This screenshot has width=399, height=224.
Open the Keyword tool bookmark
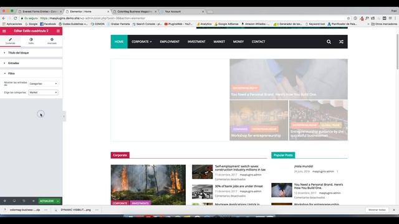click(315, 24)
